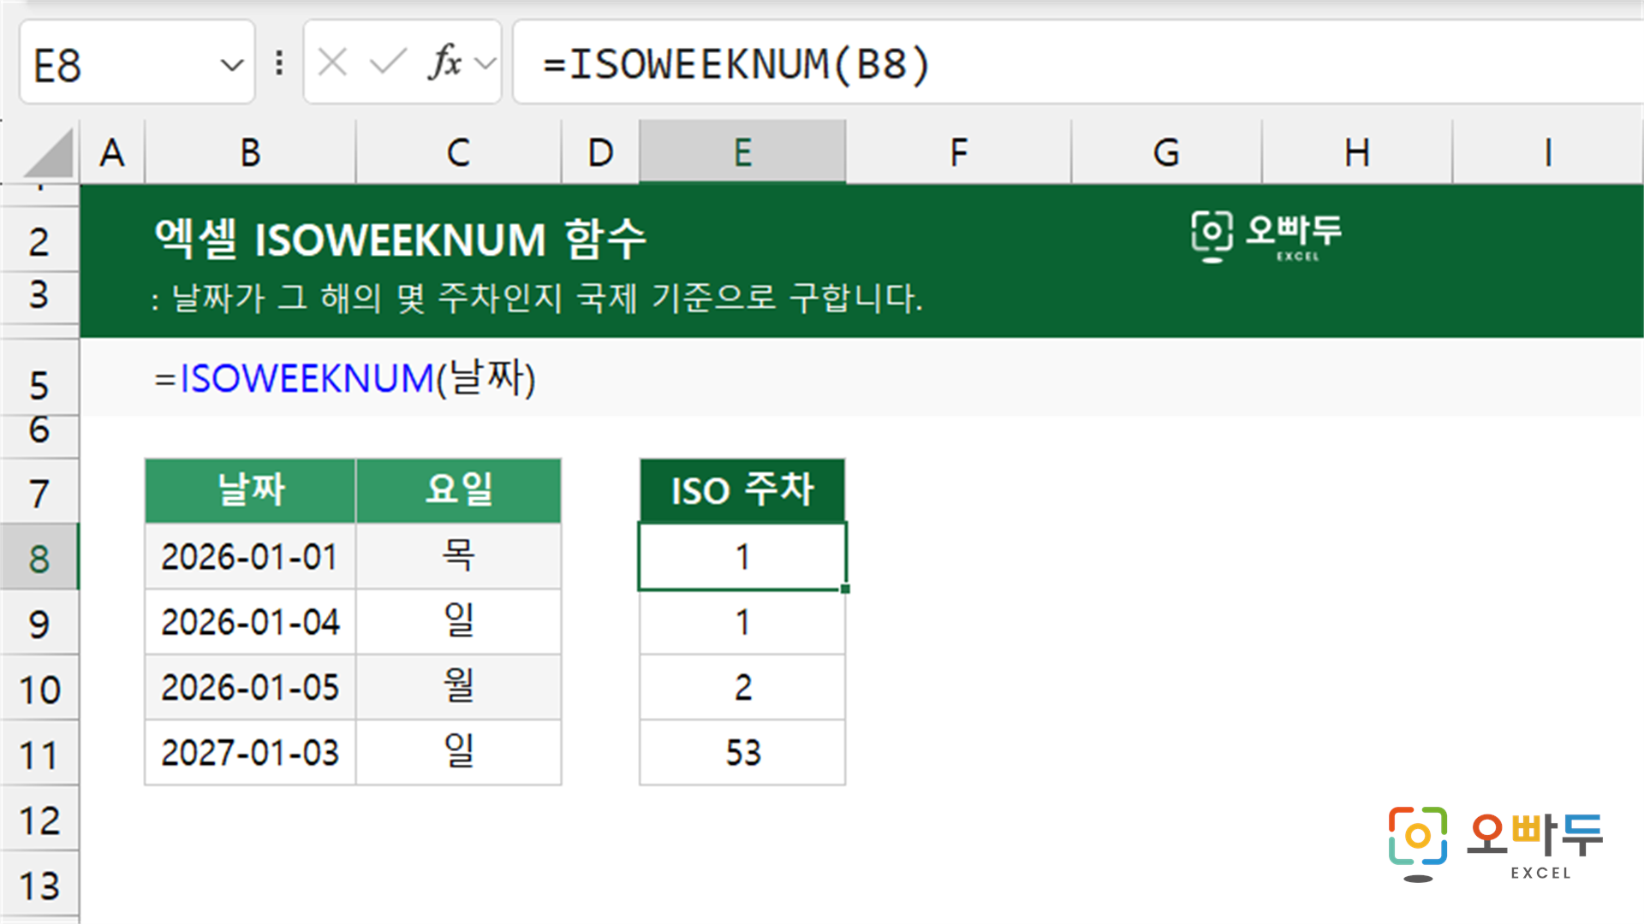Click the fill handle of cell E8
This screenshot has width=1644, height=924.
pyautogui.click(x=845, y=589)
